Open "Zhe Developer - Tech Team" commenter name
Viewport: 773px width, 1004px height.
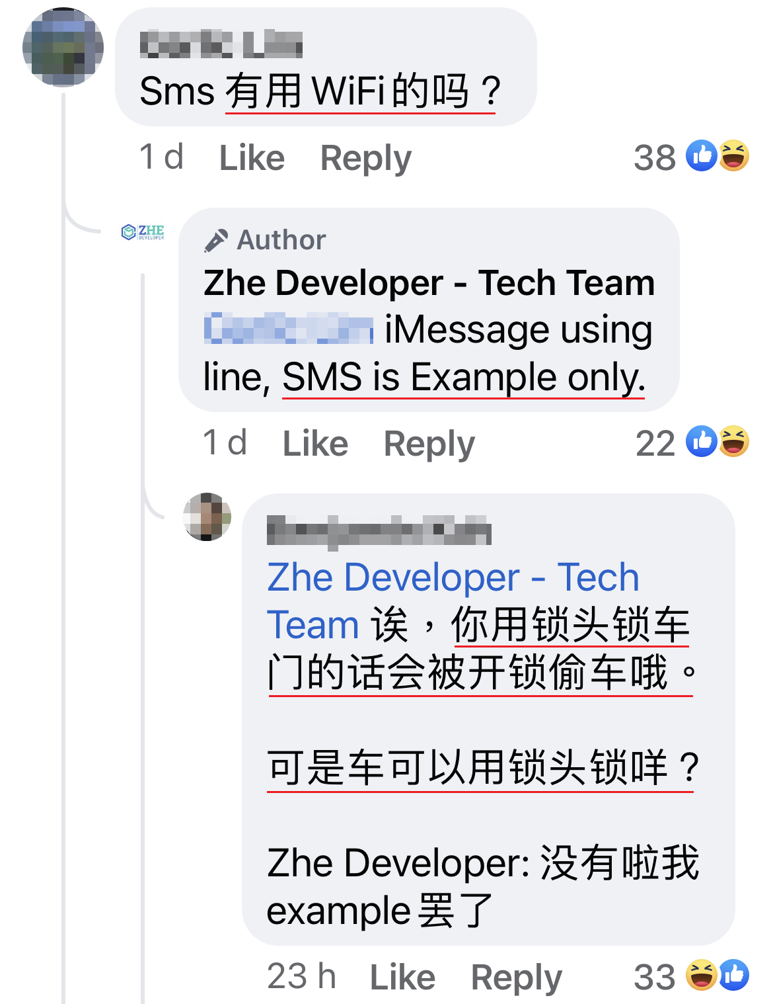429,283
